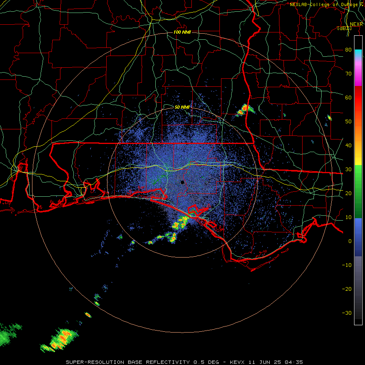Click the "70" value on the dBZ scale

click(348, 74)
